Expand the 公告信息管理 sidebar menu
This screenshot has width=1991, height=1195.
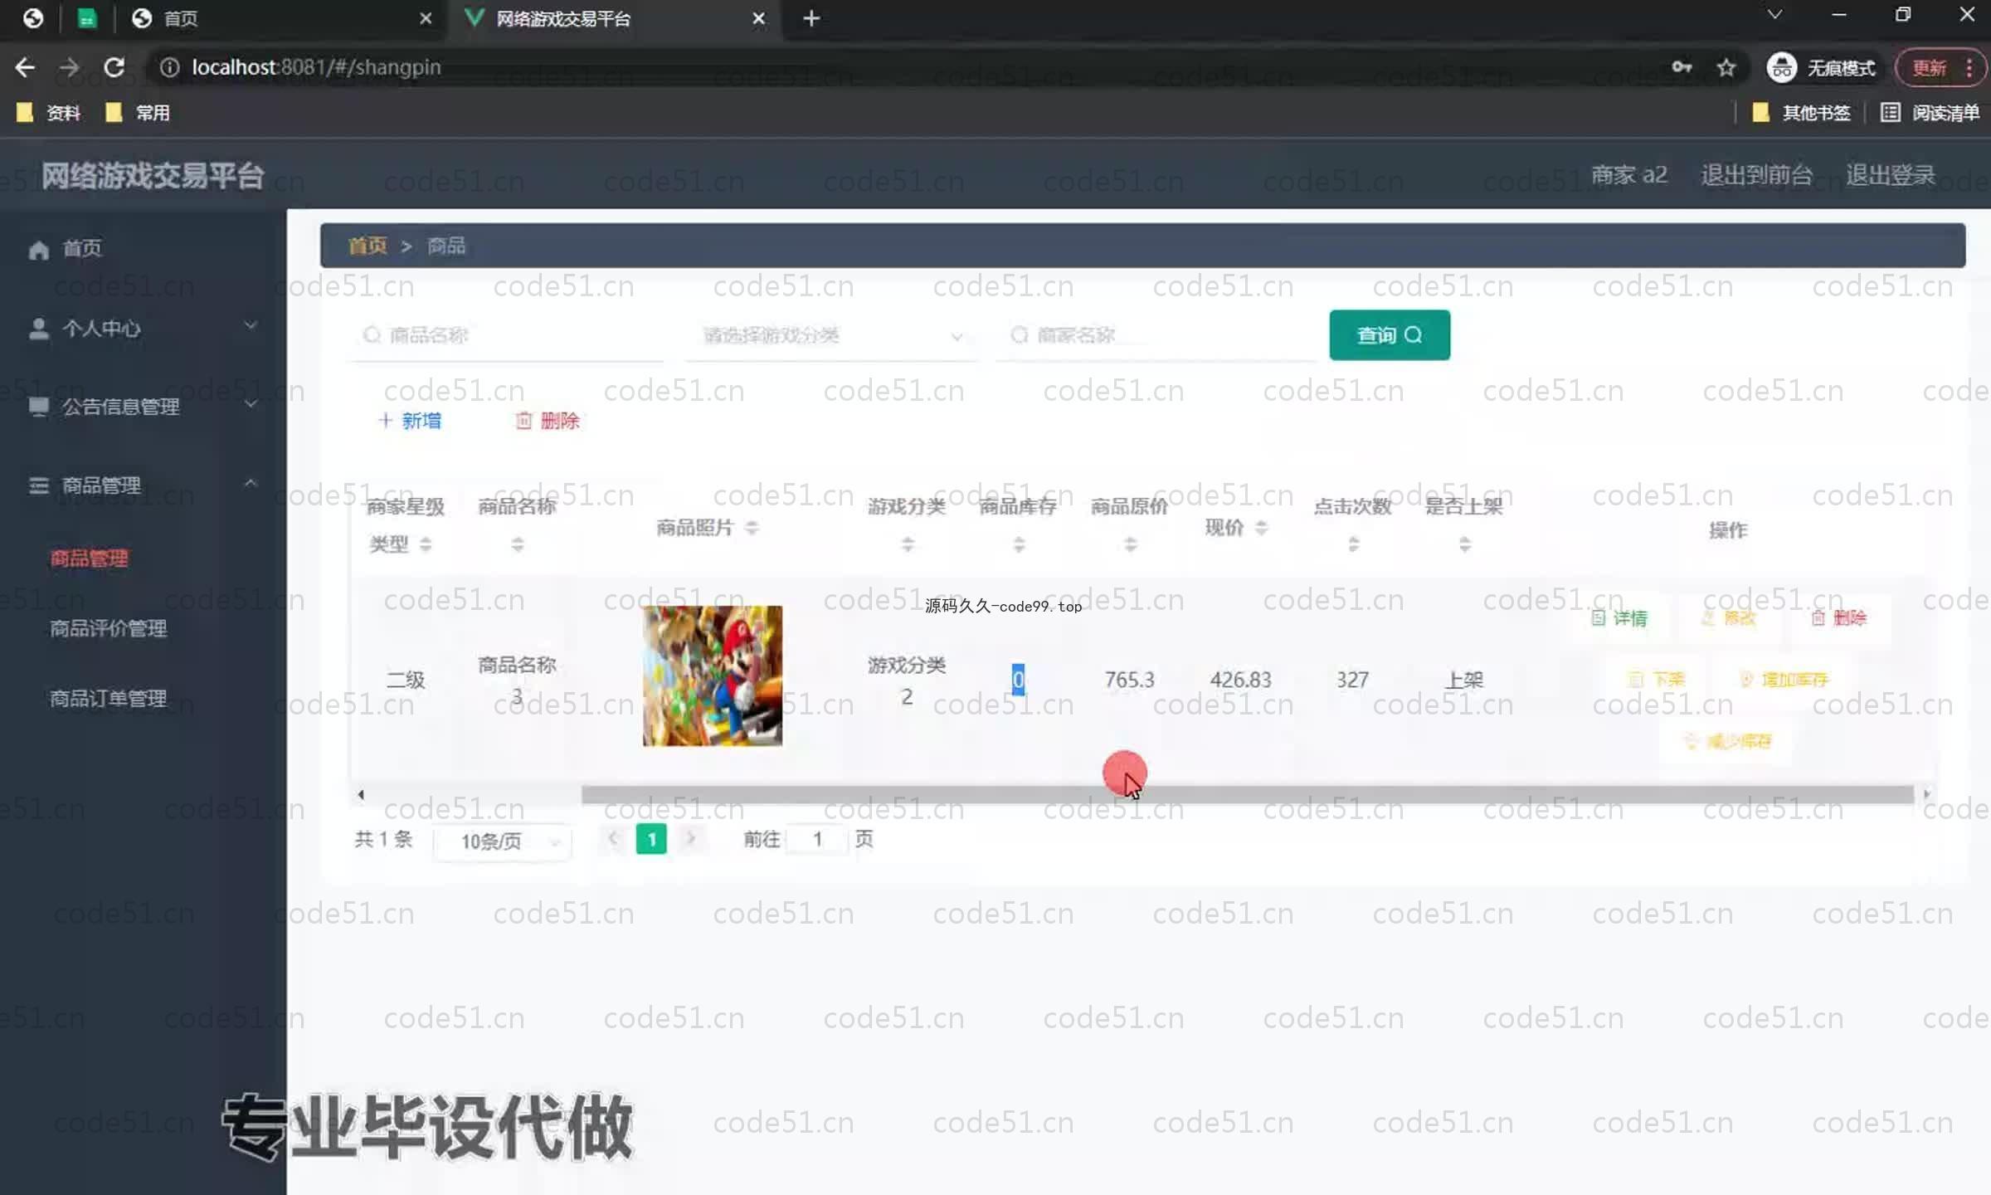coord(143,406)
